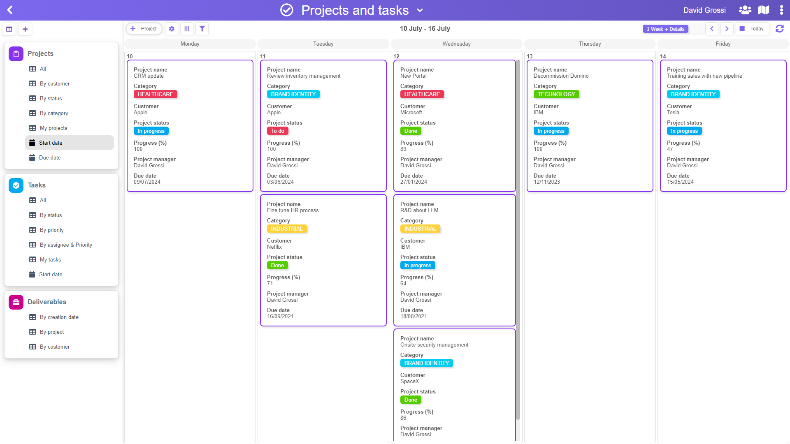
Task: Expand the Projects and tasks title dropdown
Action: (x=420, y=10)
